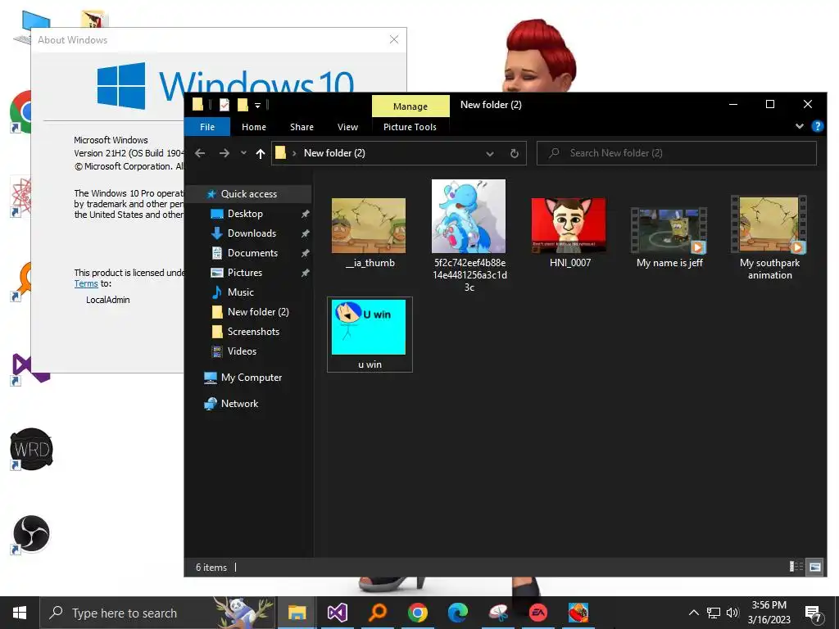
Task: Click the Search New folder (2) field
Action: (x=676, y=153)
